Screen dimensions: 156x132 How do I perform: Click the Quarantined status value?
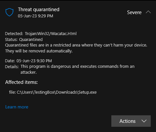pyautogui.click(x=31, y=40)
